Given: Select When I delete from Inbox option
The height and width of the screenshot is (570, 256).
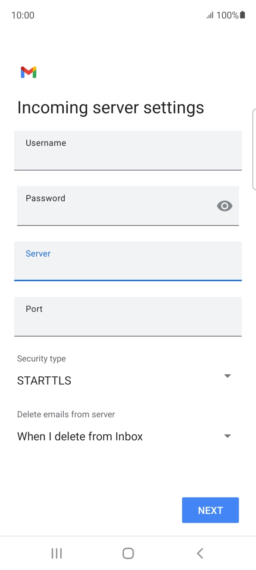Looking at the screenshot, I should (79, 436).
